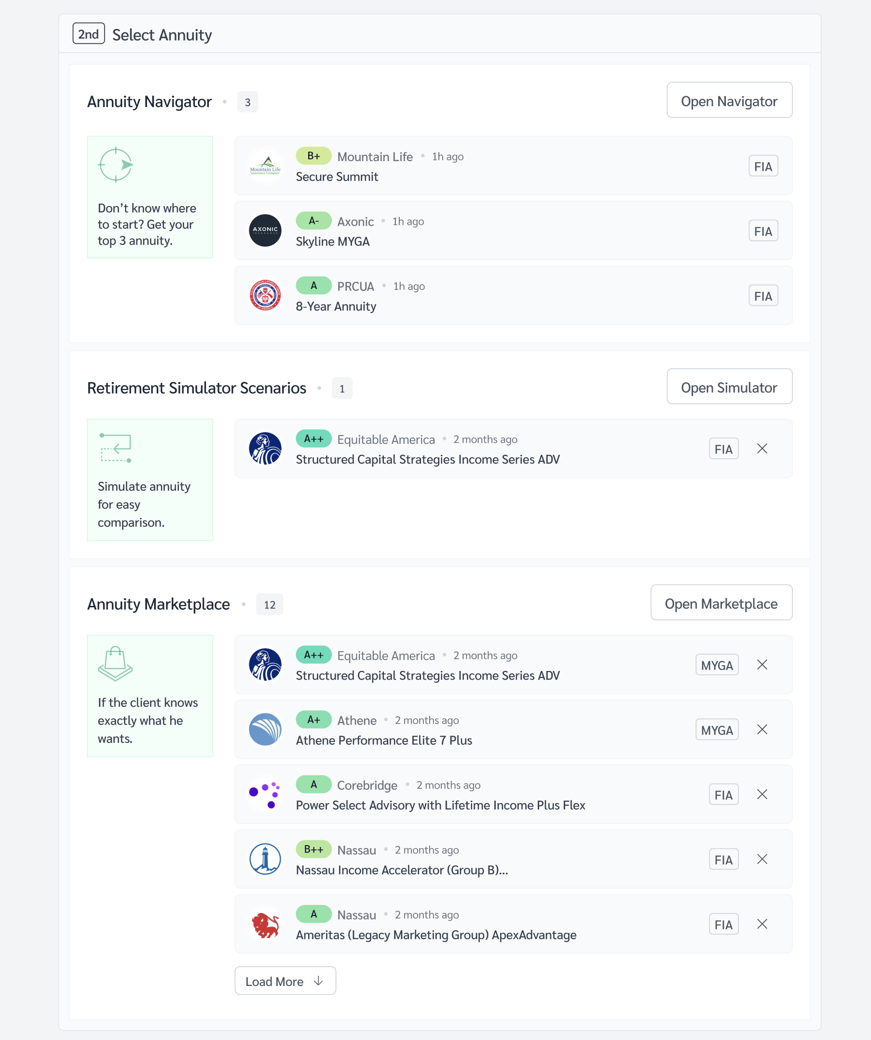Remove Corebridge Power Select Advisory

(762, 794)
